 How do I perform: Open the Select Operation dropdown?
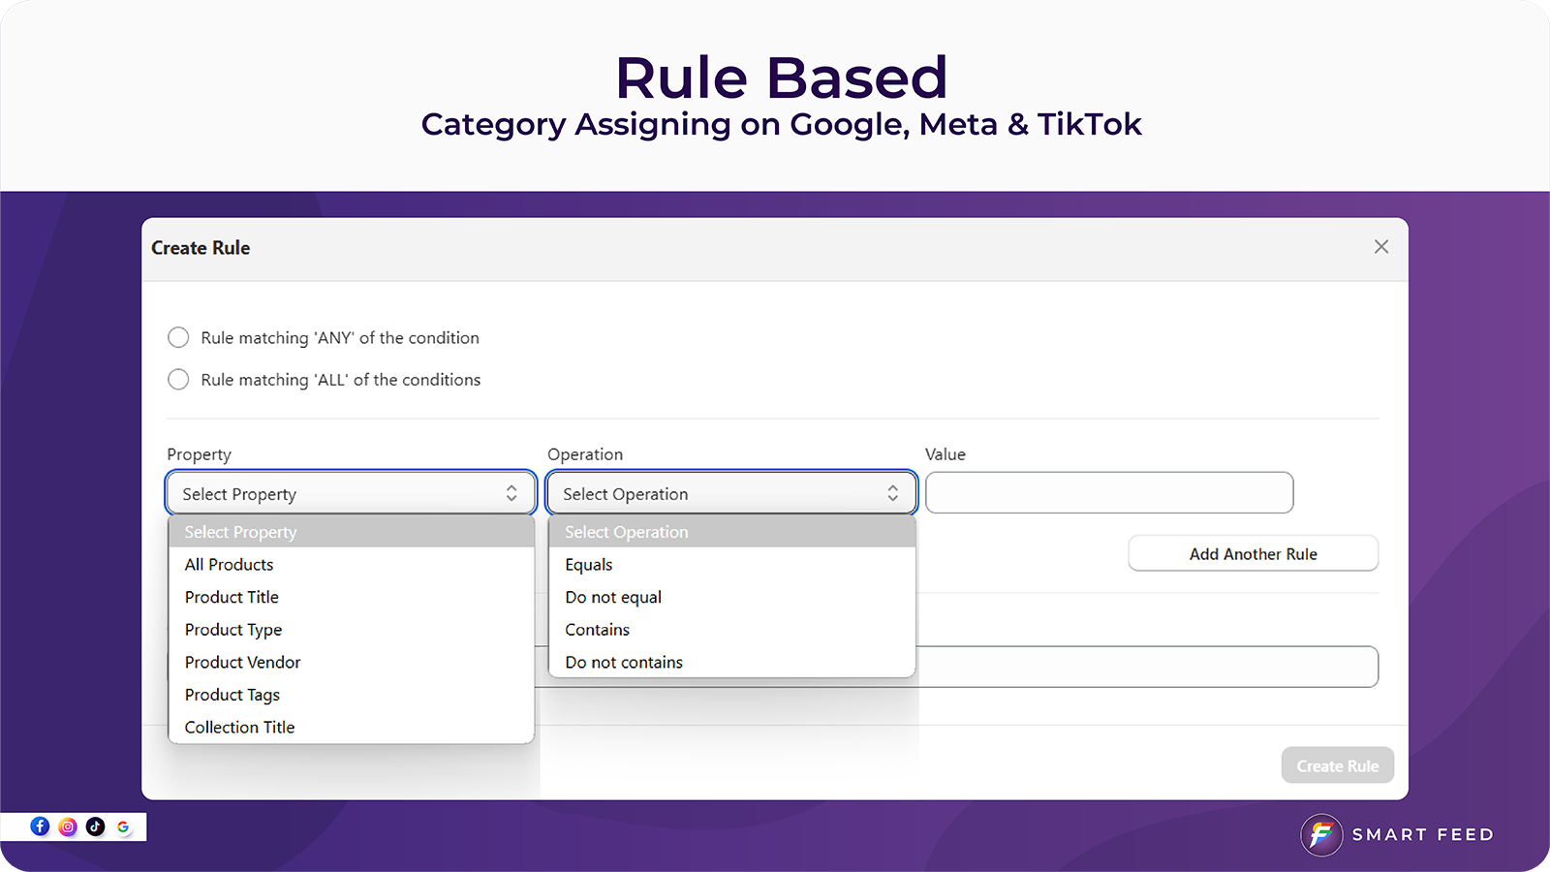point(731,493)
